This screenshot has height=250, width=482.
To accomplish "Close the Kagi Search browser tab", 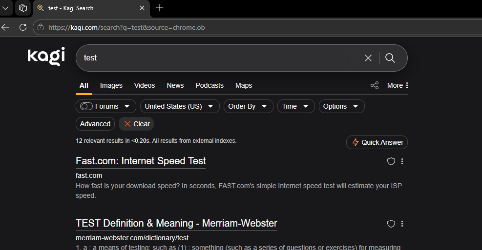I will click(142, 8).
